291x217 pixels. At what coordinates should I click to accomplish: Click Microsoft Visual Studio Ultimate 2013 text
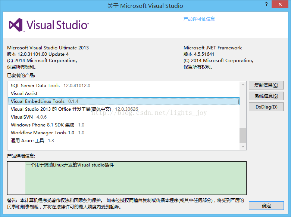click(x=48, y=48)
